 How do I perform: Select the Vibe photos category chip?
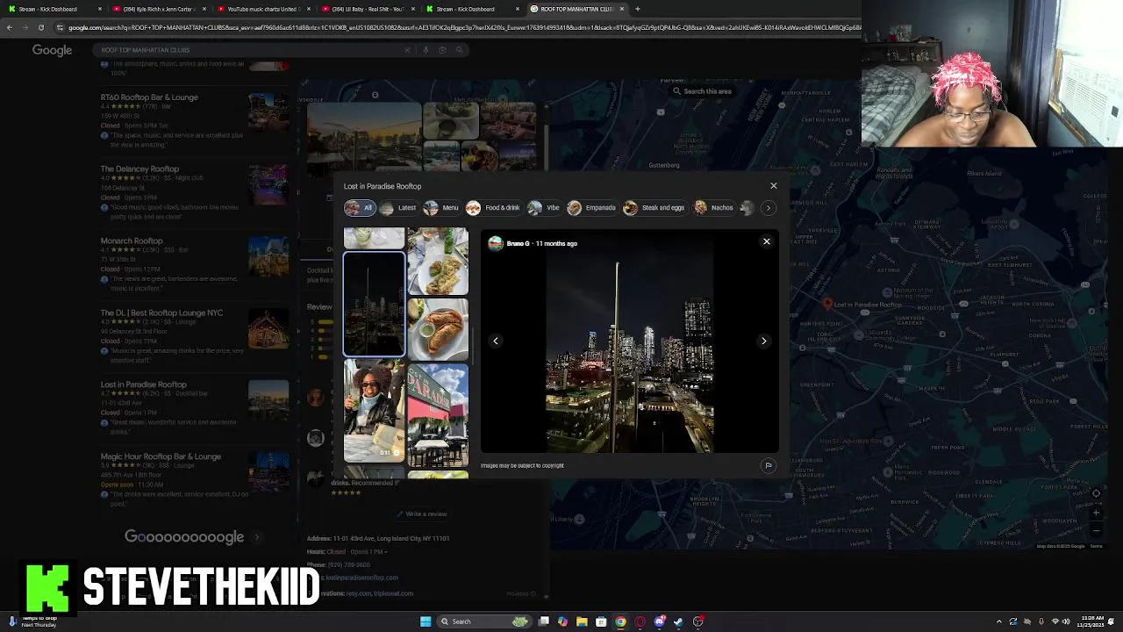click(543, 208)
